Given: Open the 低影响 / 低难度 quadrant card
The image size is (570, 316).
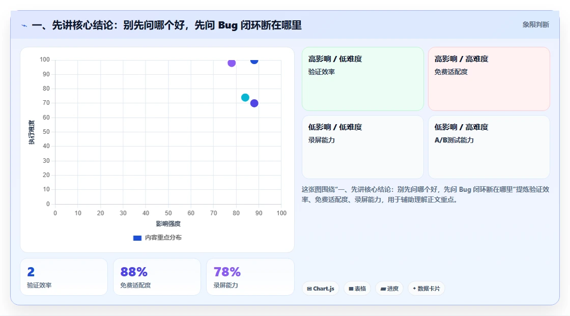Looking at the screenshot, I should click(363, 147).
